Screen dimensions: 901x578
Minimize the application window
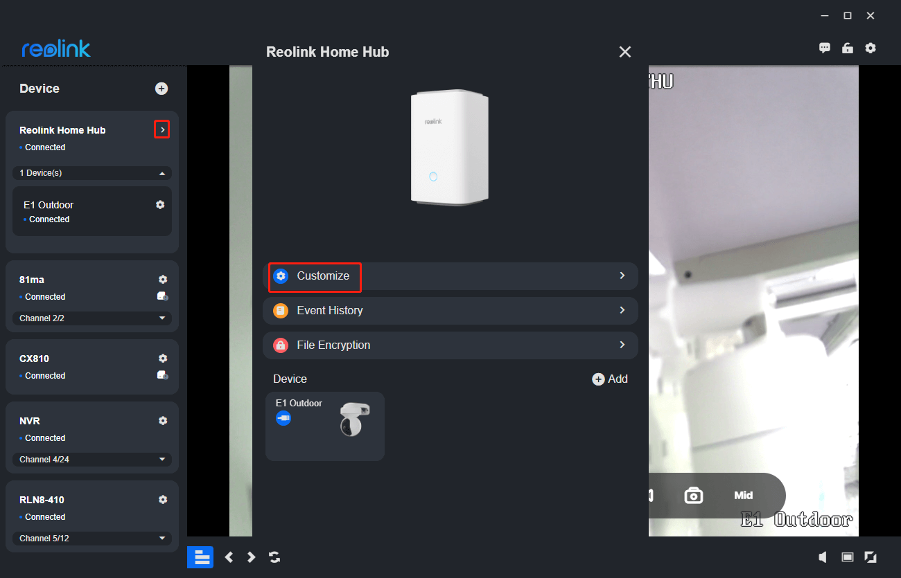pyautogui.click(x=825, y=16)
